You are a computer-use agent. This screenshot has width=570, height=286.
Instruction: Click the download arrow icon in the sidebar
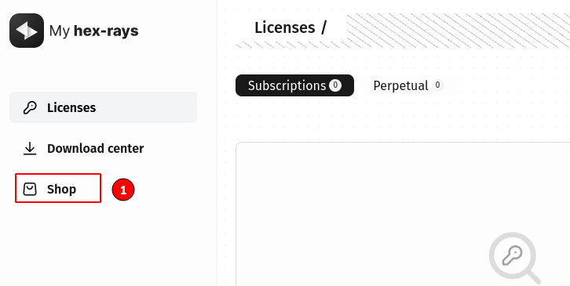(x=30, y=148)
